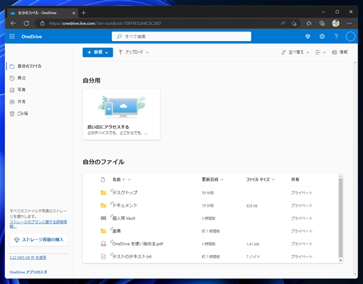Screen dimensions: 363x284
Task: Click OneDrive アプリの入手 link
Action: [28, 272]
